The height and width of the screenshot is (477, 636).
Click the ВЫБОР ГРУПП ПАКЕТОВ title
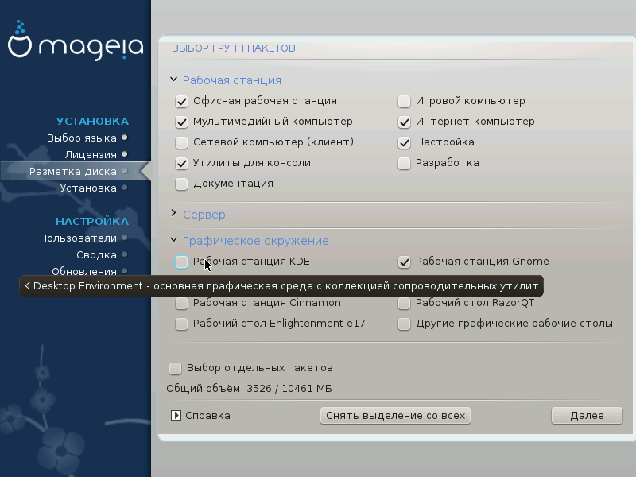[234, 48]
